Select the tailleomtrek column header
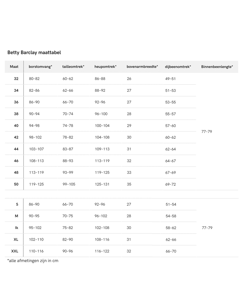Viewport: 244px width, 303px height. [x=73, y=67]
